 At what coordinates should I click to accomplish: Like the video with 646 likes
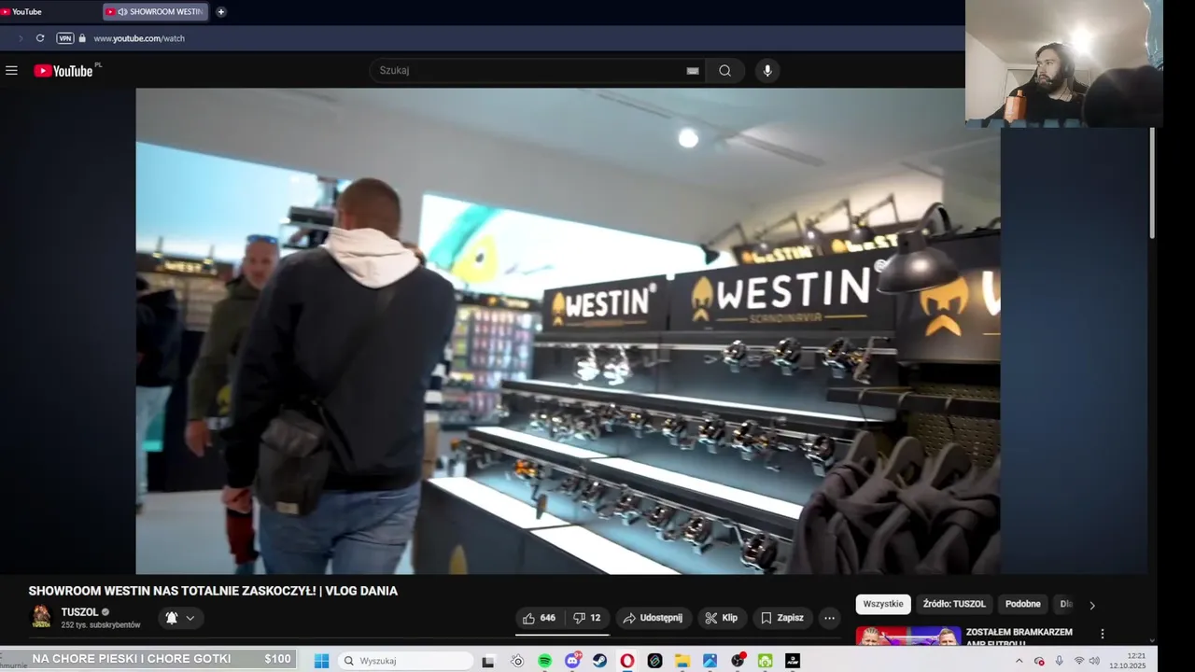pyautogui.click(x=540, y=618)
